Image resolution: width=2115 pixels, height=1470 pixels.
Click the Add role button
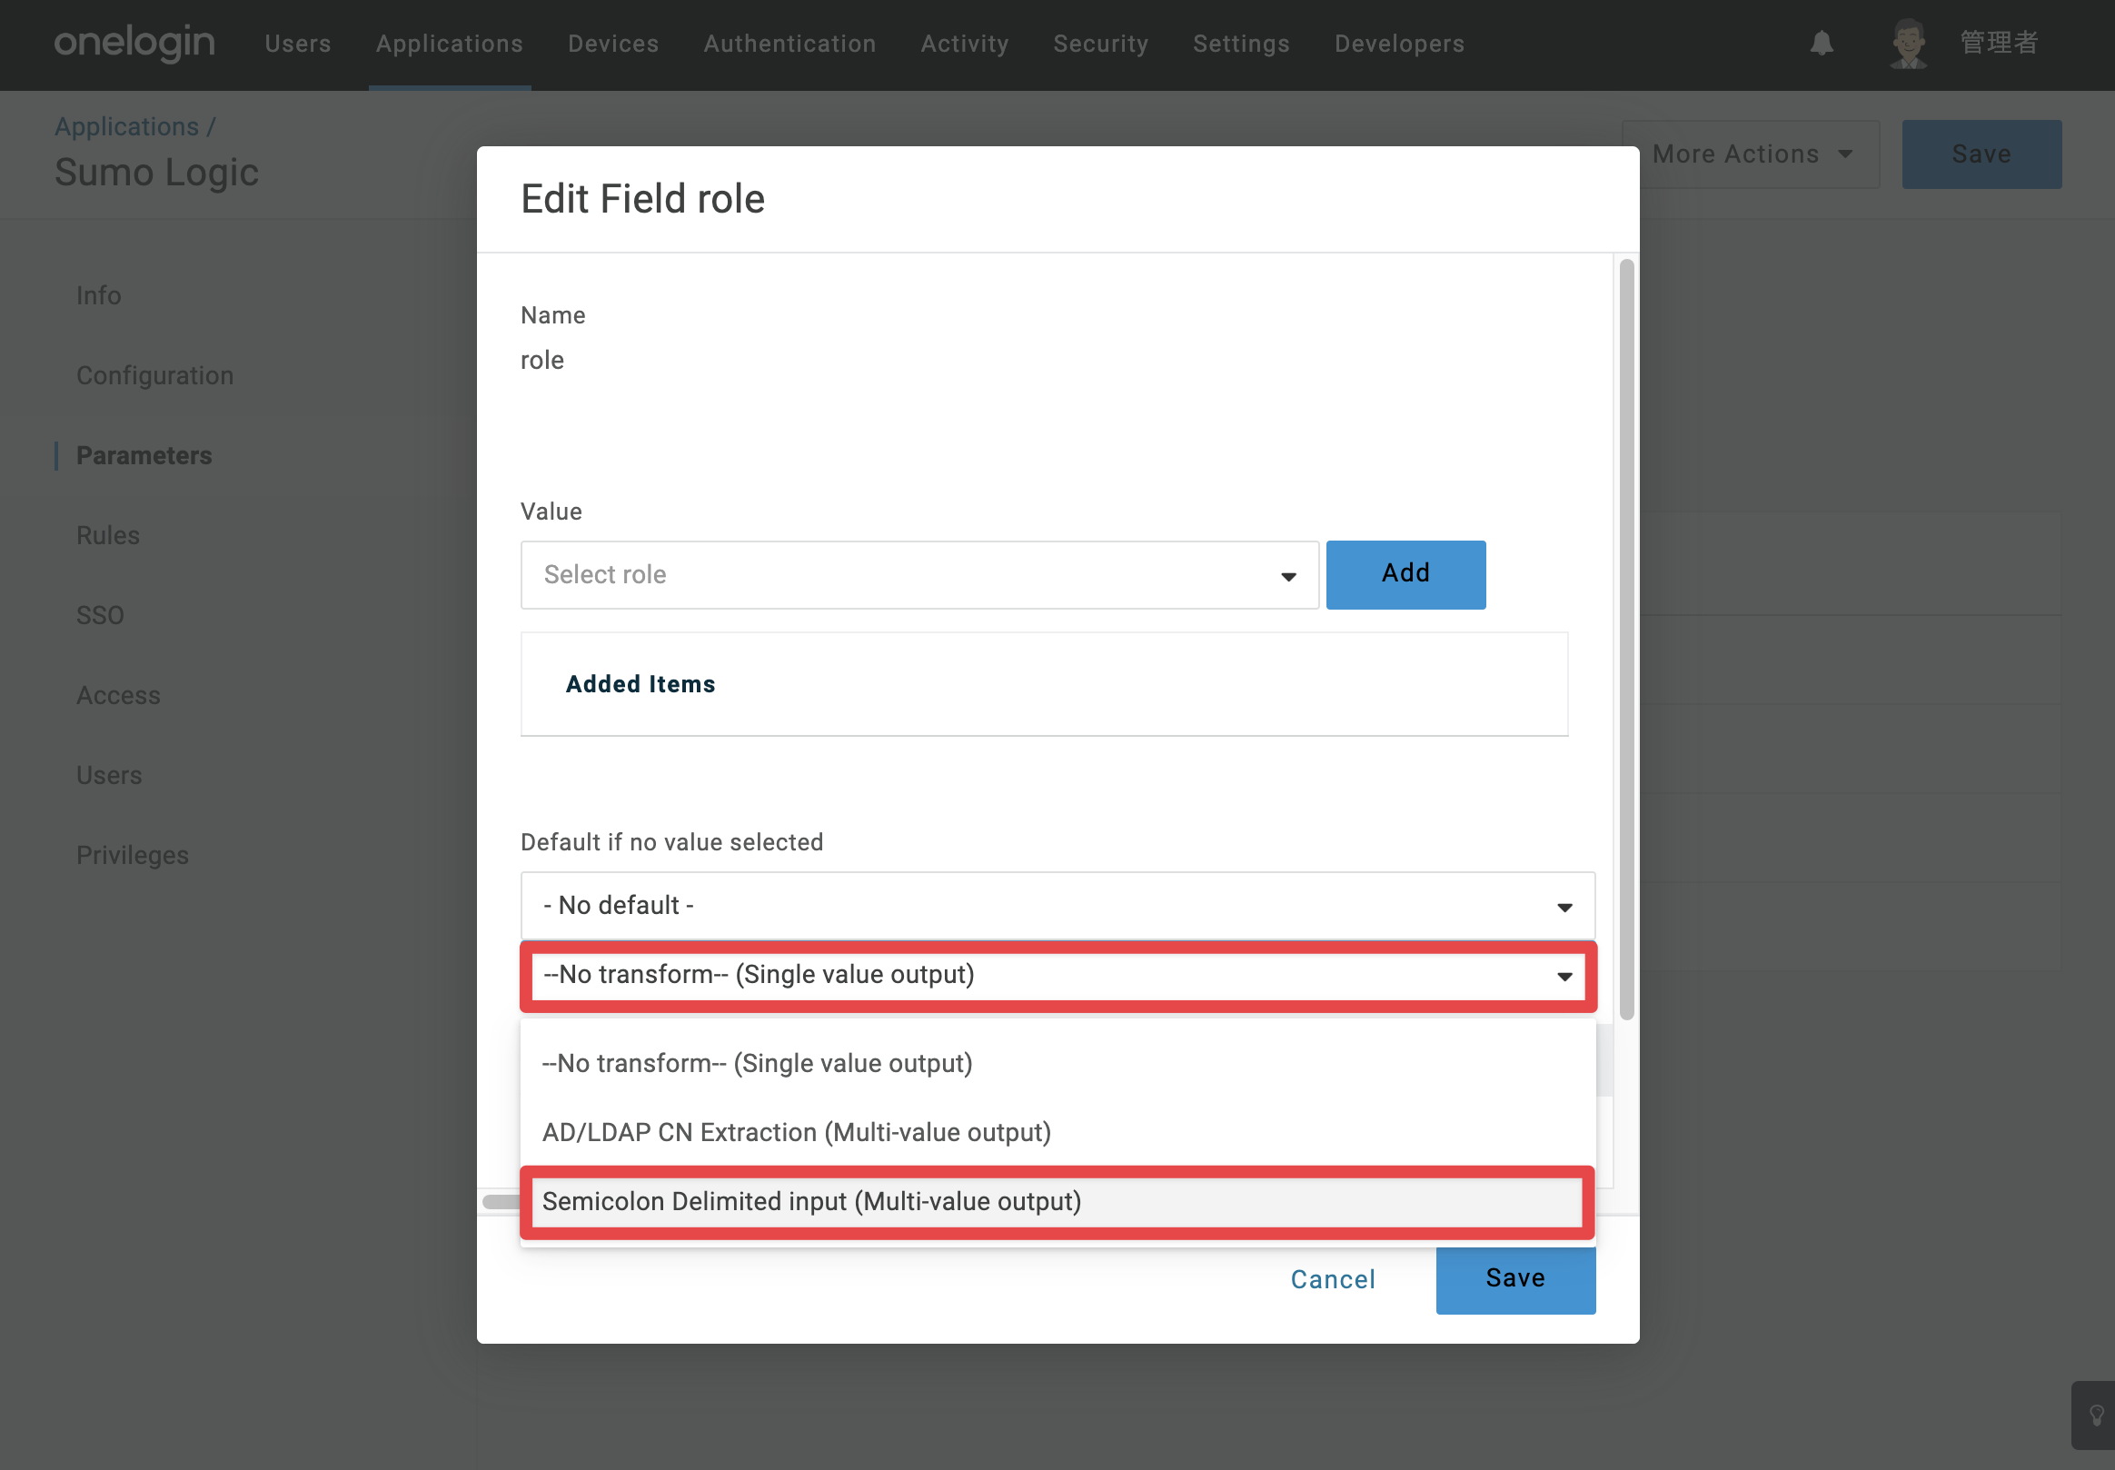pyautogui.click(x=1405, y=575)
